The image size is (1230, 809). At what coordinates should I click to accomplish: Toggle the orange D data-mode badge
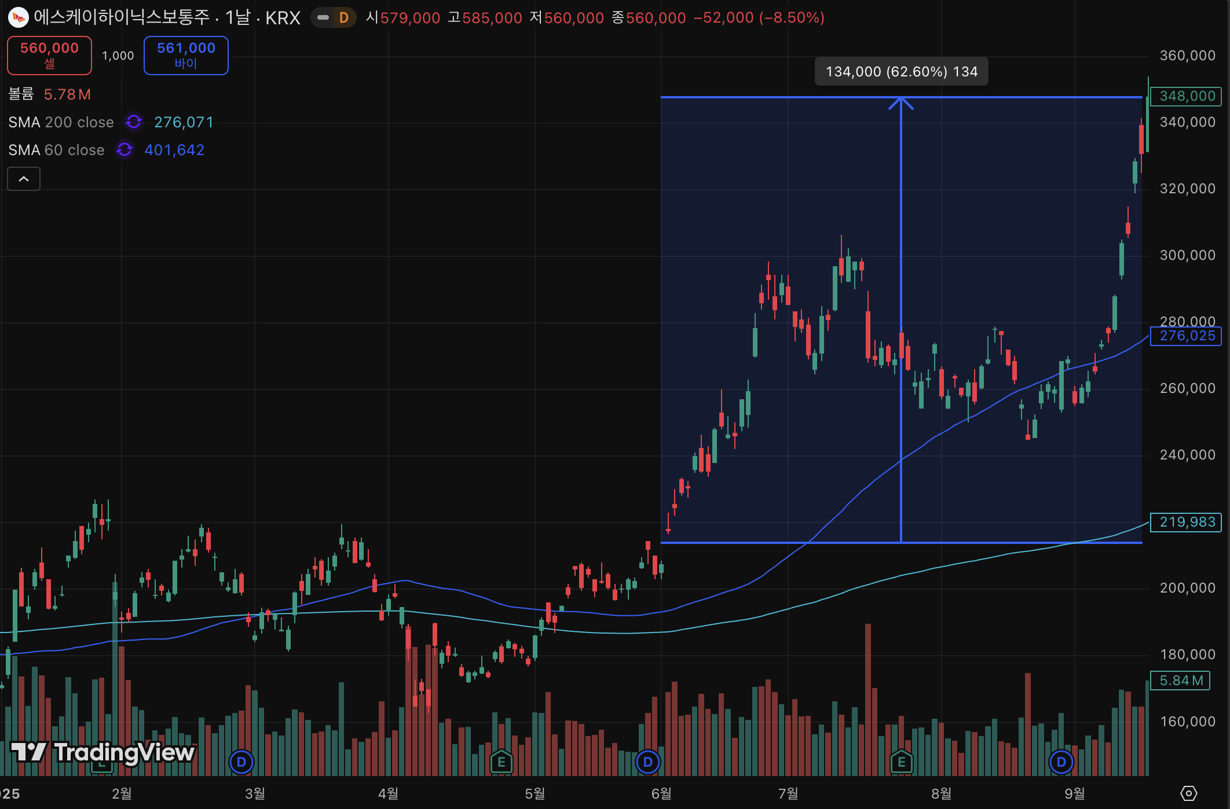(343, 17)
